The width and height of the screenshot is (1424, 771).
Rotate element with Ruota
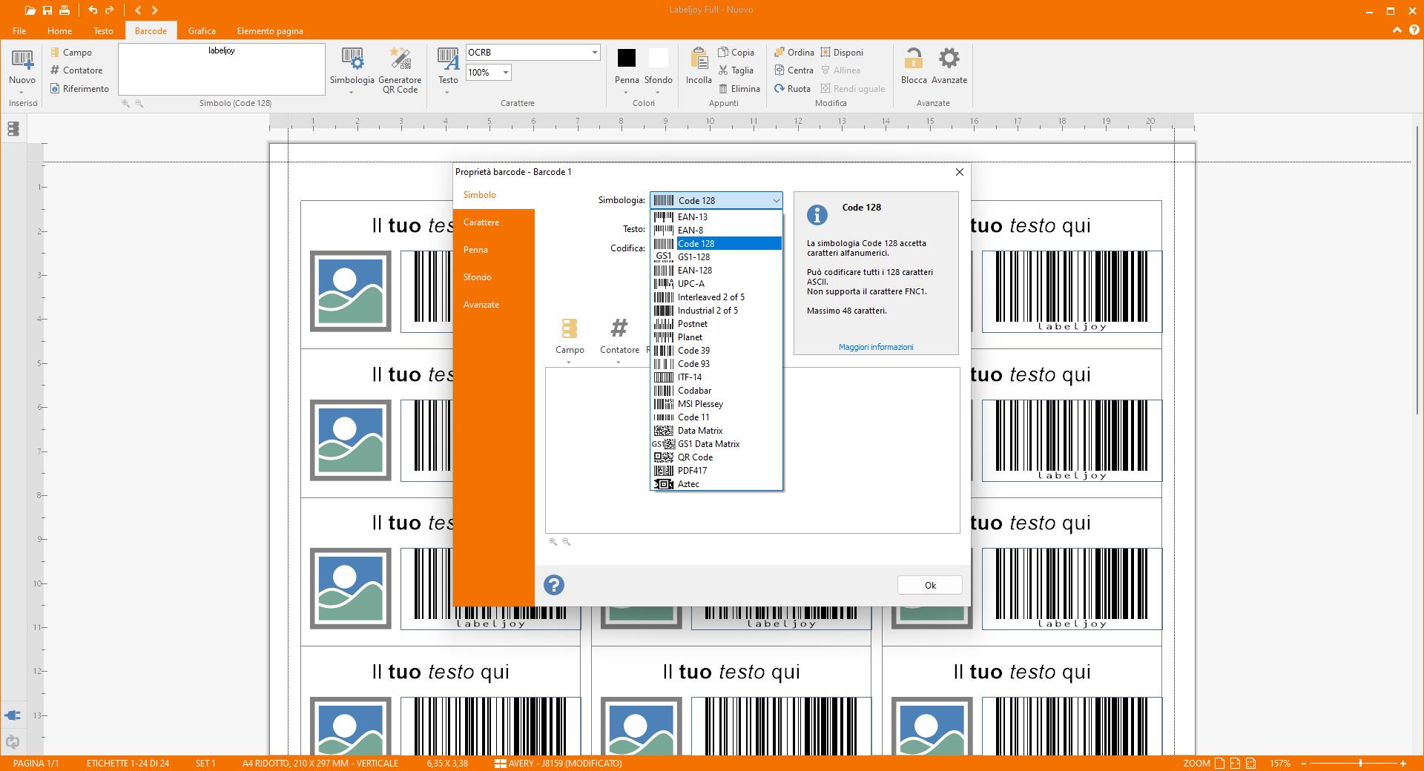[792, 89]
